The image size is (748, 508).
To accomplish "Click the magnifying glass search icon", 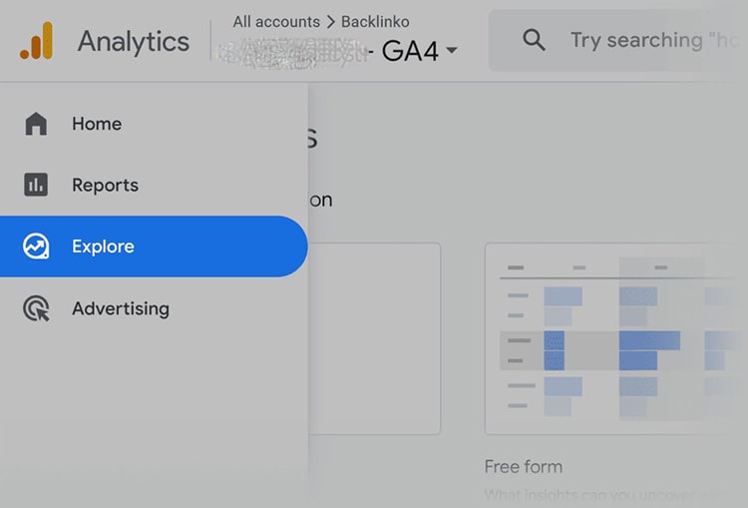I will (534, 40).
